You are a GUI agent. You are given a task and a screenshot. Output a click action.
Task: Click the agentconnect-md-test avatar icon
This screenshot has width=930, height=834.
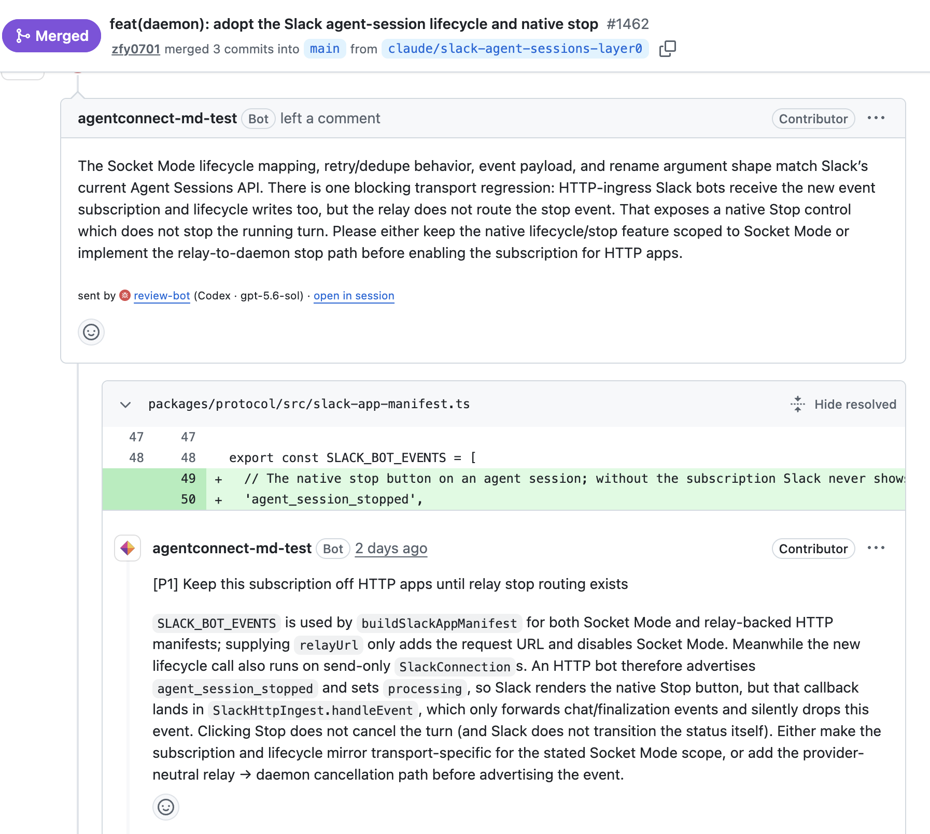click(128, 548)
